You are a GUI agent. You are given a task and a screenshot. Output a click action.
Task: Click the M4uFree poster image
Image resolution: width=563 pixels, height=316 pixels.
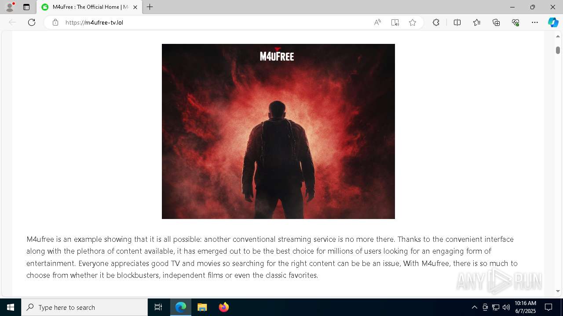pos(278,131)
